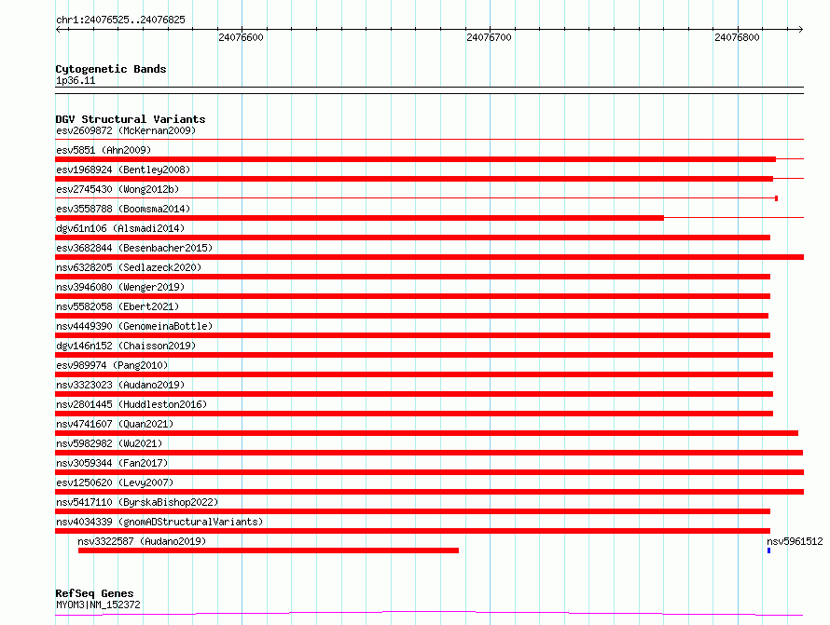The image size is (830, 625).
Task: Select nsv3059344 (Fan2017) variant
Action: pos(112,463)
